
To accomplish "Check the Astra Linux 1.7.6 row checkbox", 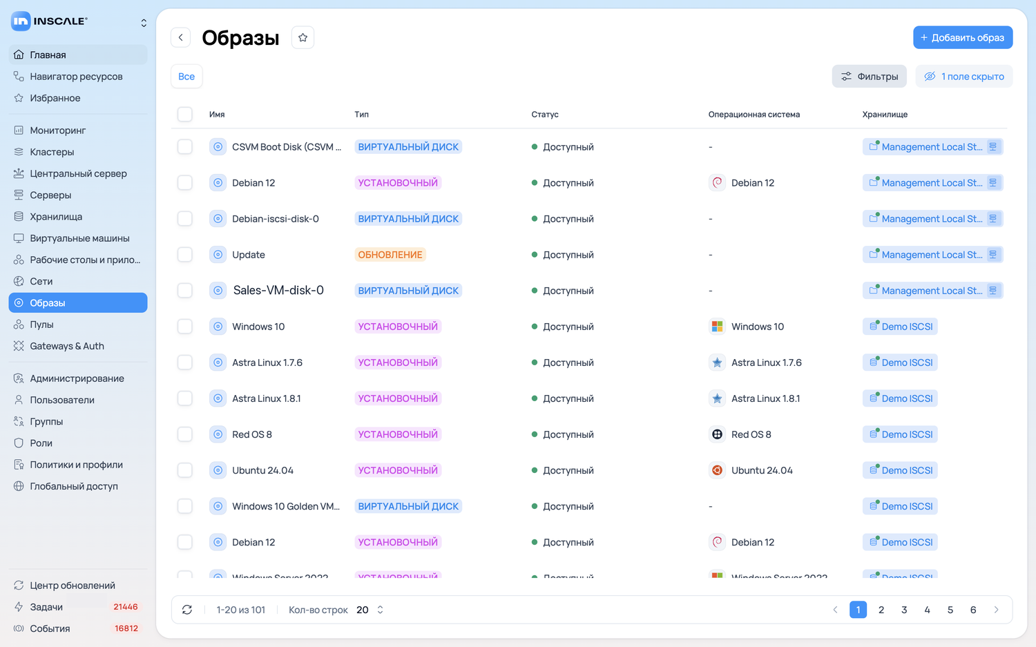I will click(185, 363).
